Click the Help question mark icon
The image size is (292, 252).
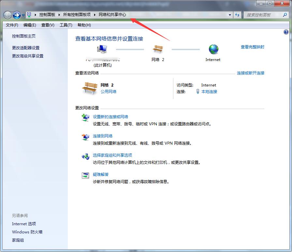(287, 32)
